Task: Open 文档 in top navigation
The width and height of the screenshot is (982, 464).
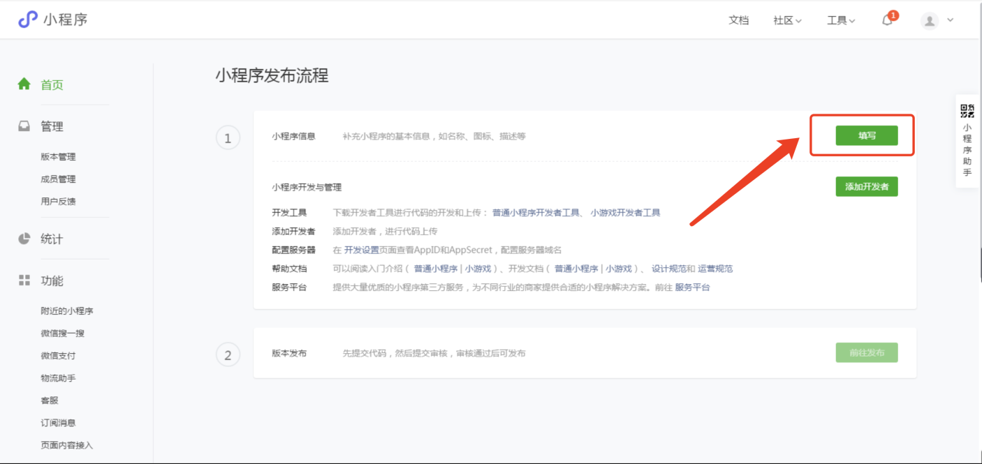Action: (738, 20)
